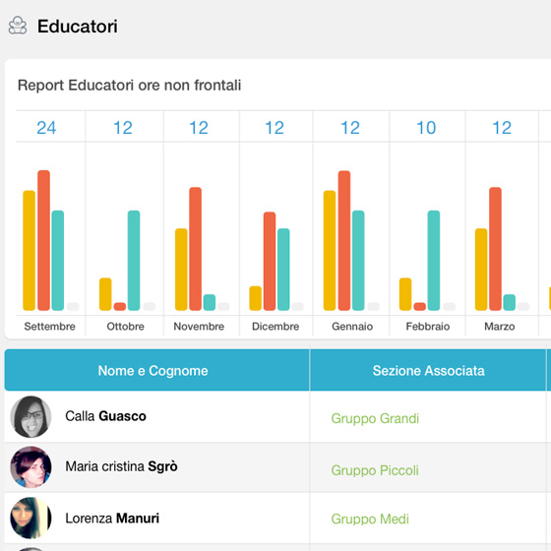This screenshot has width=551, height=551.
Task: Click the Gennaio month label
Action: point(352,327)
